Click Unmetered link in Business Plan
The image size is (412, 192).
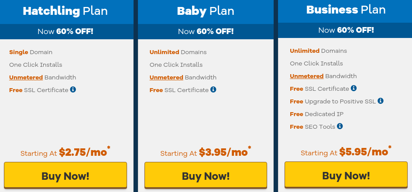click(307, 76)
